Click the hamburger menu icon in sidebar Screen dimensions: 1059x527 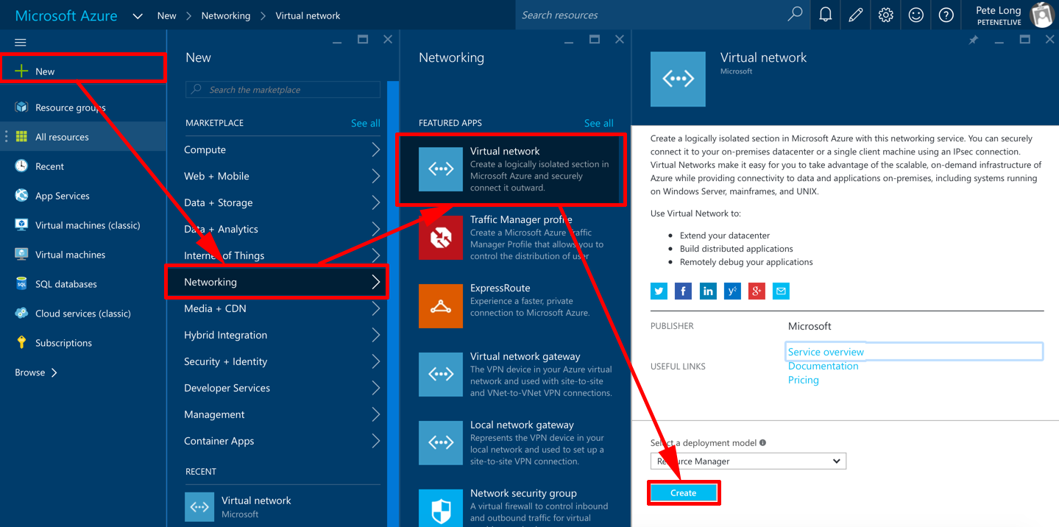point(21,43)
